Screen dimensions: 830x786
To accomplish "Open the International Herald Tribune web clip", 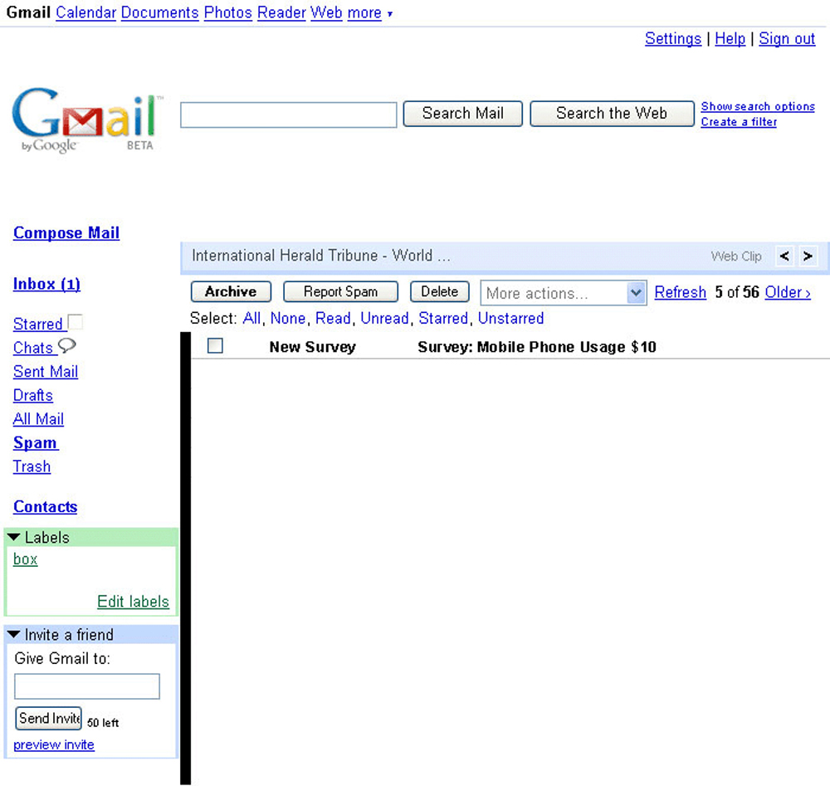I will pos(320,256).
